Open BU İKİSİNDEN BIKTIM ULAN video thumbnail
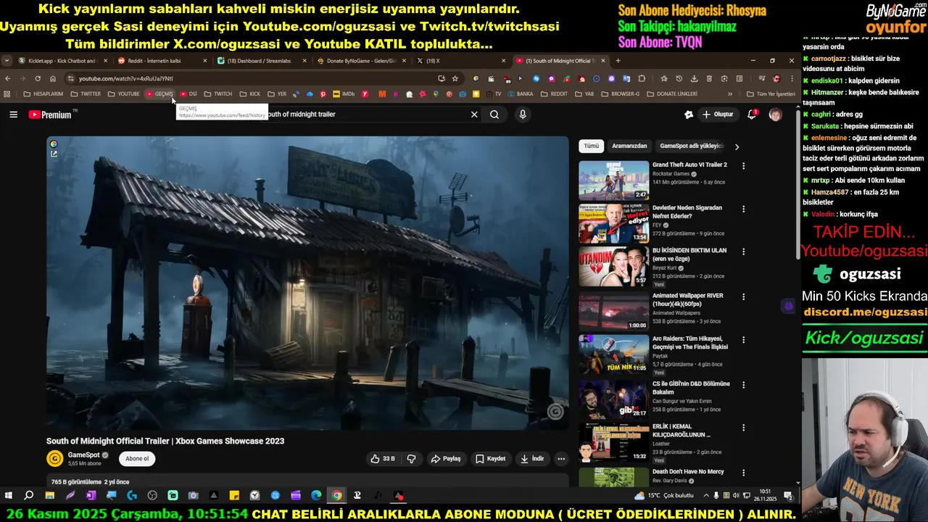The height and width of the screenshot is (522, 928). [613, 266]
